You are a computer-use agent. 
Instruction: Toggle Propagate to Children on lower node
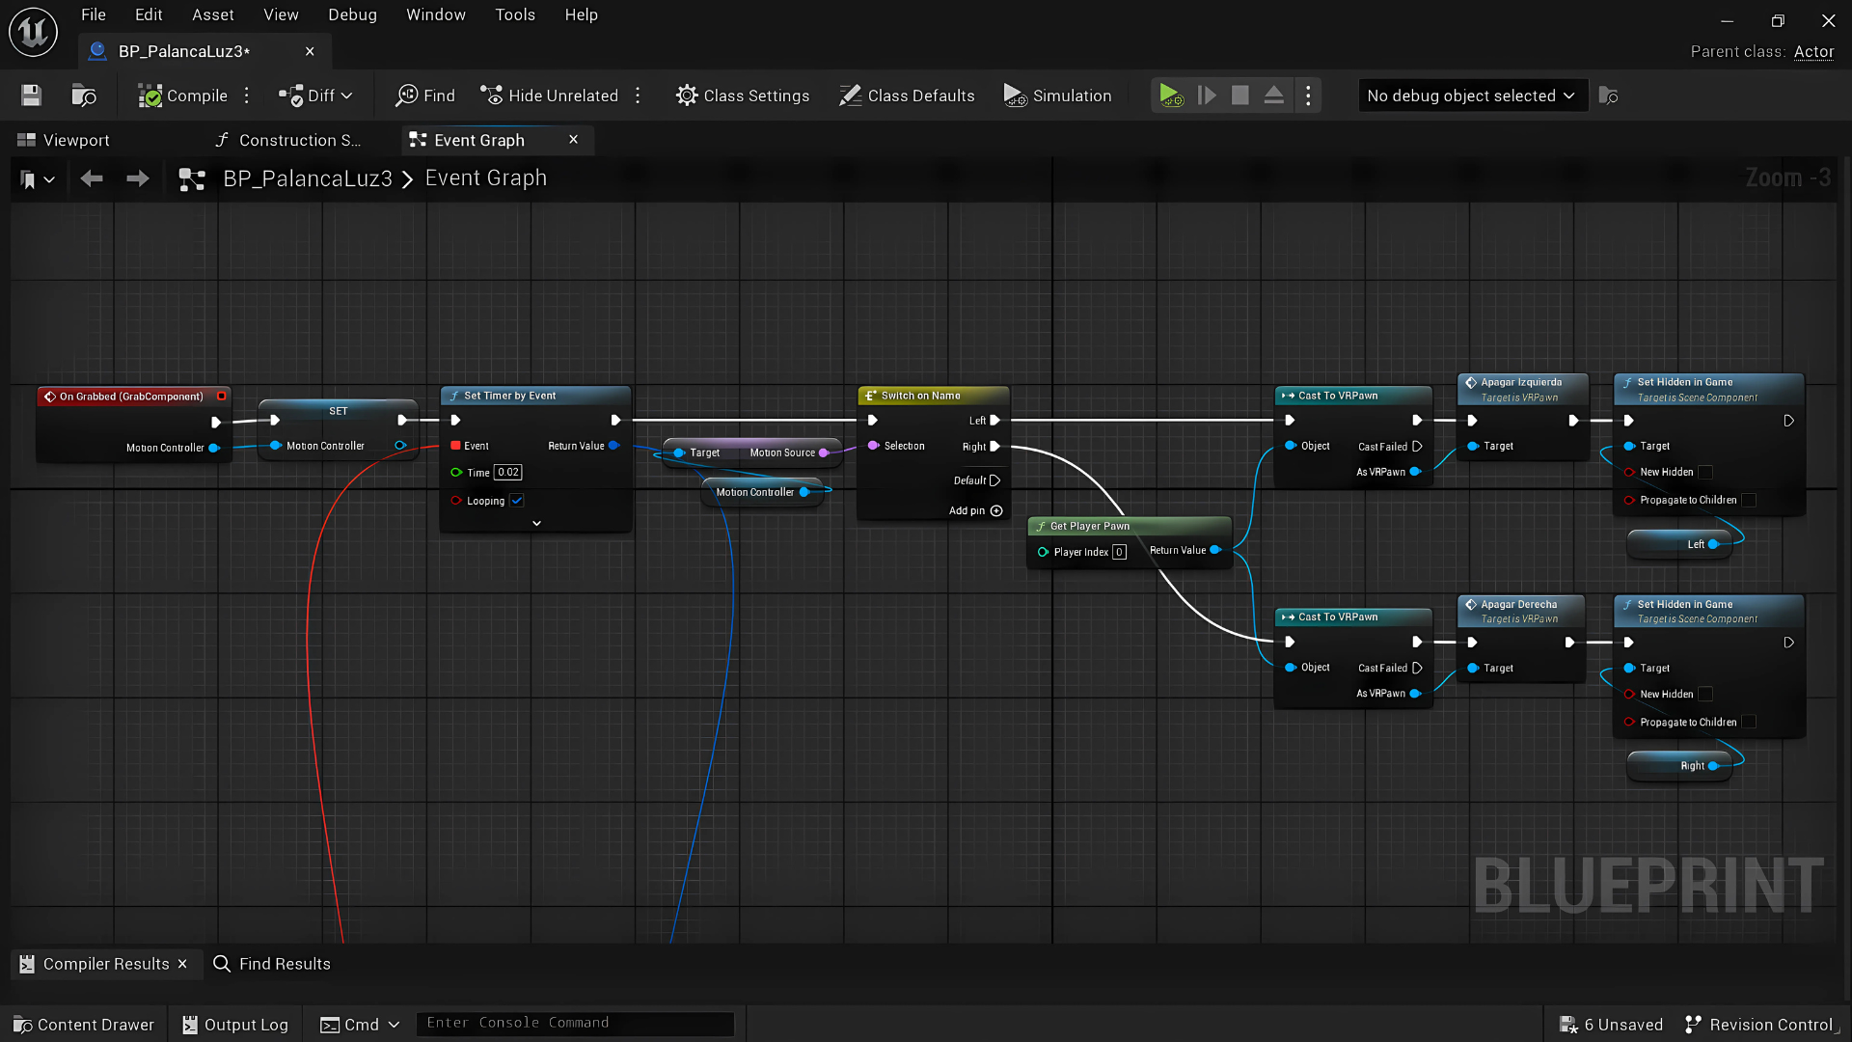tap(1749, 722)
